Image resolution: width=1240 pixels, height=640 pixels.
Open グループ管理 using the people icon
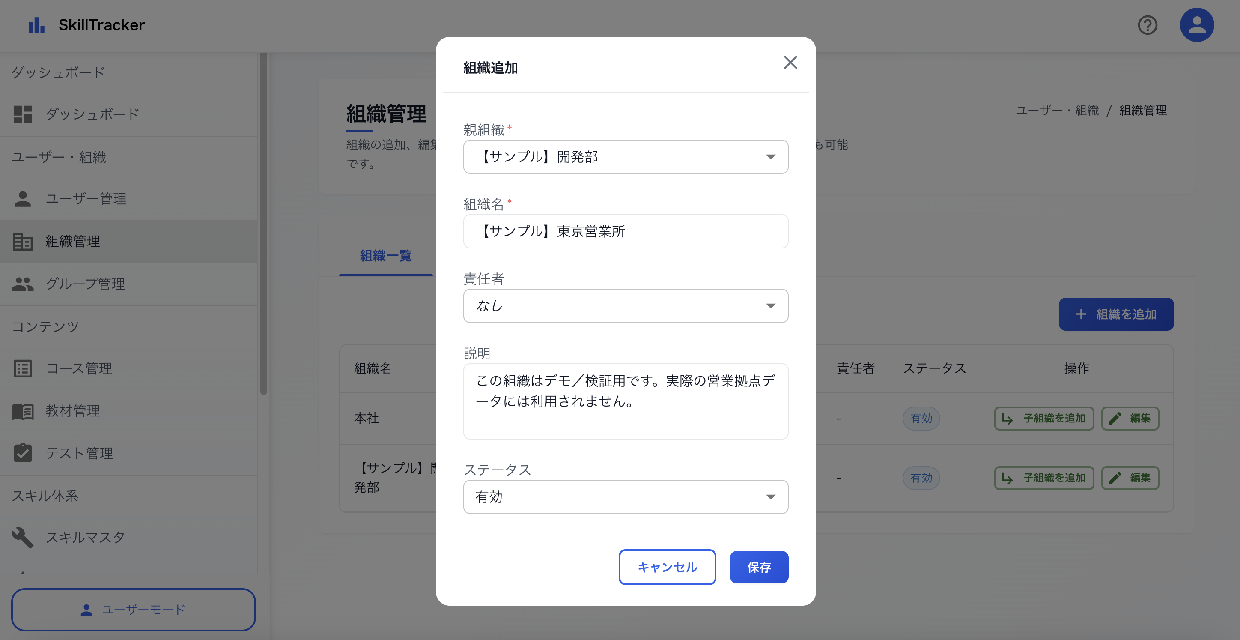[x=22, y=284]
